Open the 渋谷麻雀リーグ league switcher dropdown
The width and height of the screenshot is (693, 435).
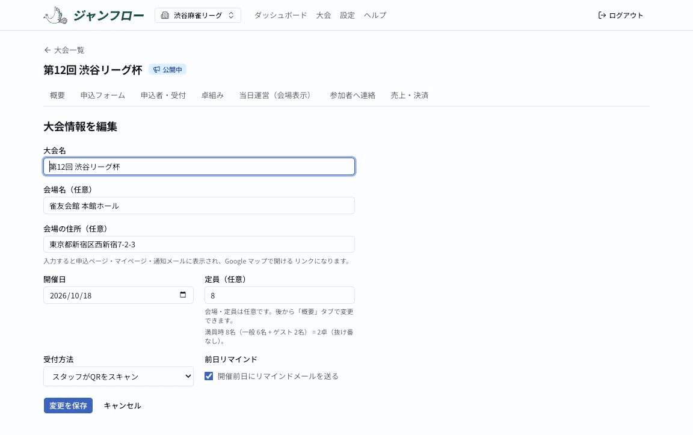pos(197,16)
